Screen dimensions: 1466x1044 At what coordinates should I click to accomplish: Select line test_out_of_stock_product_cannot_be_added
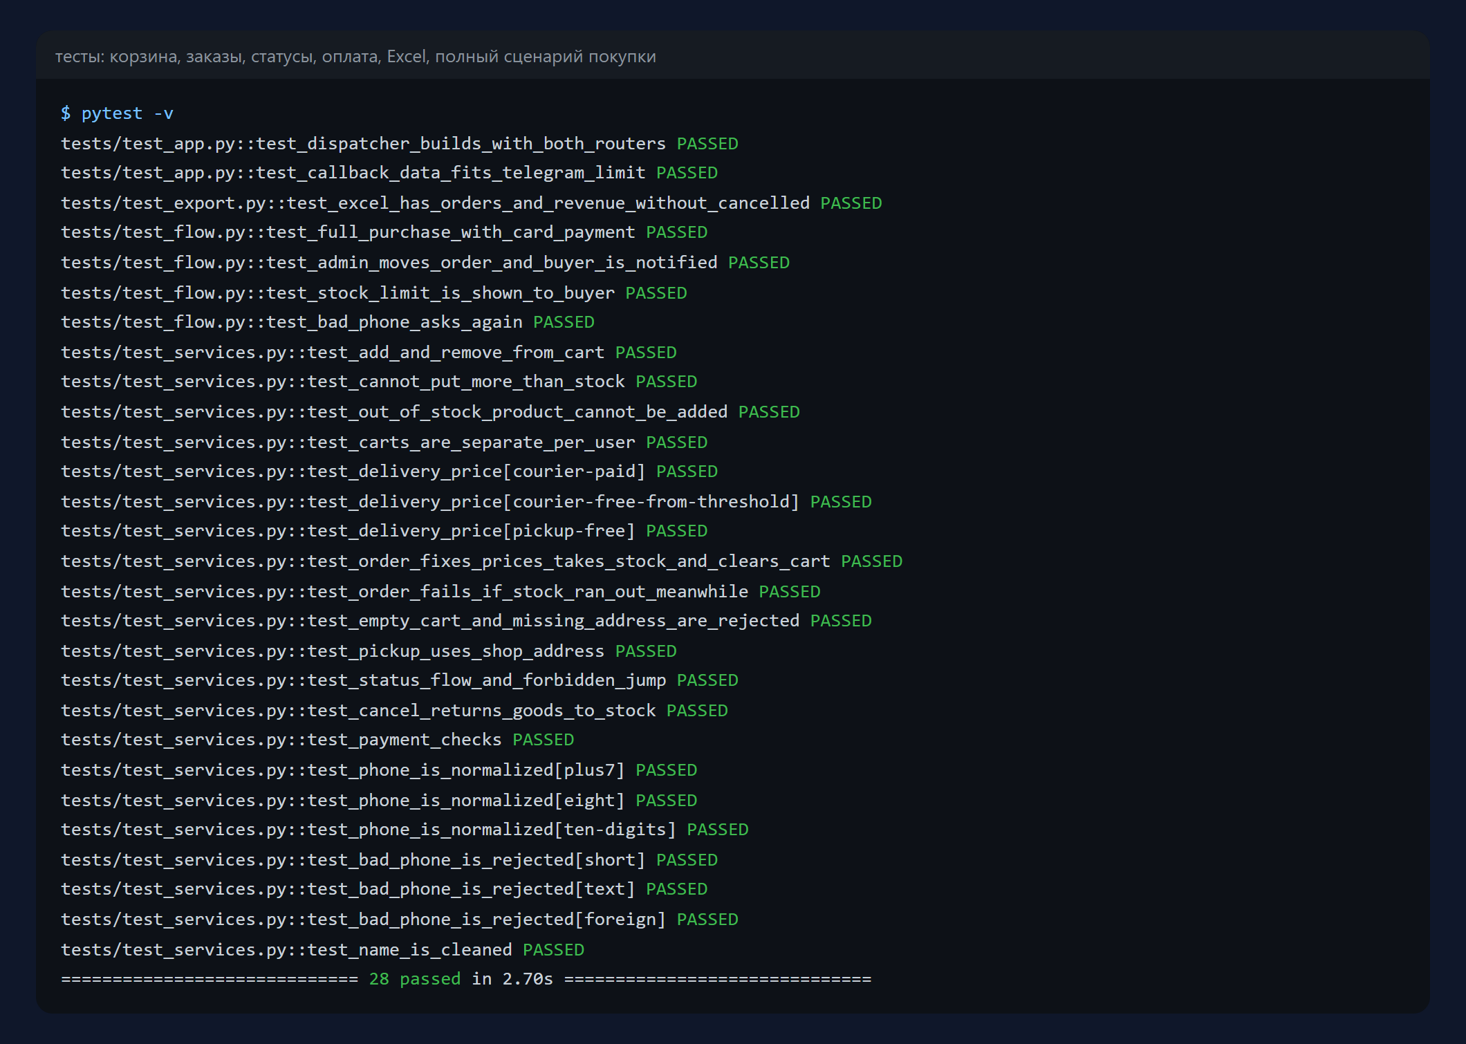tap(430, 412)
